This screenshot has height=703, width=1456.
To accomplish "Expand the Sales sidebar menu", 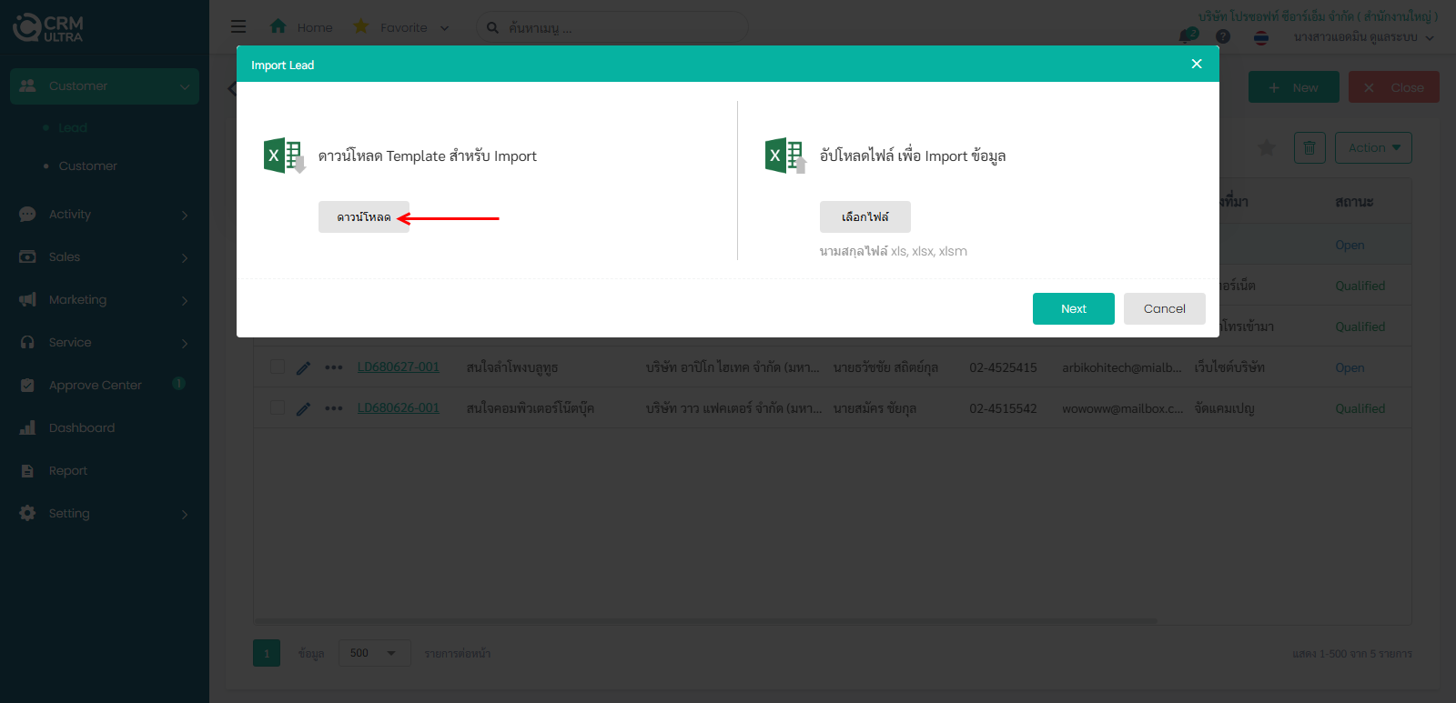I will 105,257.
